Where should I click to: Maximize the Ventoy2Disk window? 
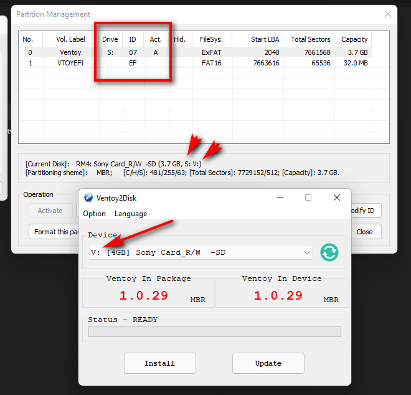point(308,197)
